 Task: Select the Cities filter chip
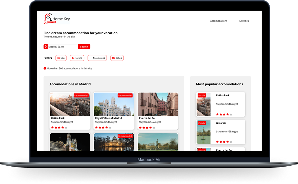point(117,58)
